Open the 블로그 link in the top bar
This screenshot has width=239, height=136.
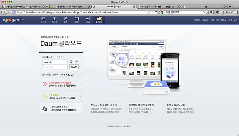[x=224, y=20]
